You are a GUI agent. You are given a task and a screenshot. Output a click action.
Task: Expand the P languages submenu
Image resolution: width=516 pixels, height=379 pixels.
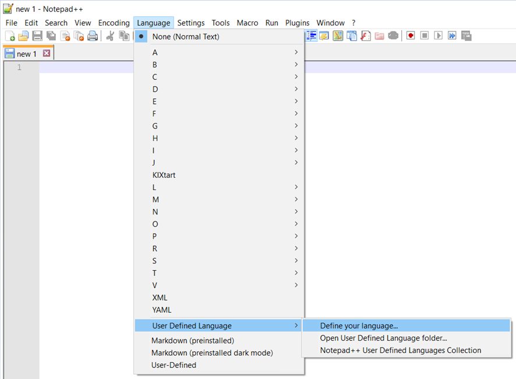coord(219,236)
